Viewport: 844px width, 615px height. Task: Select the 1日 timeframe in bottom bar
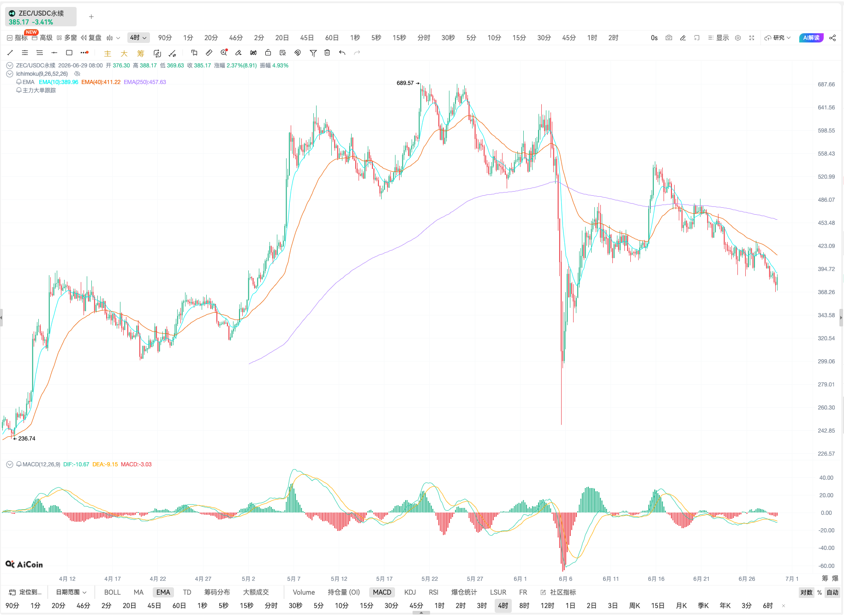click(570, 606)
